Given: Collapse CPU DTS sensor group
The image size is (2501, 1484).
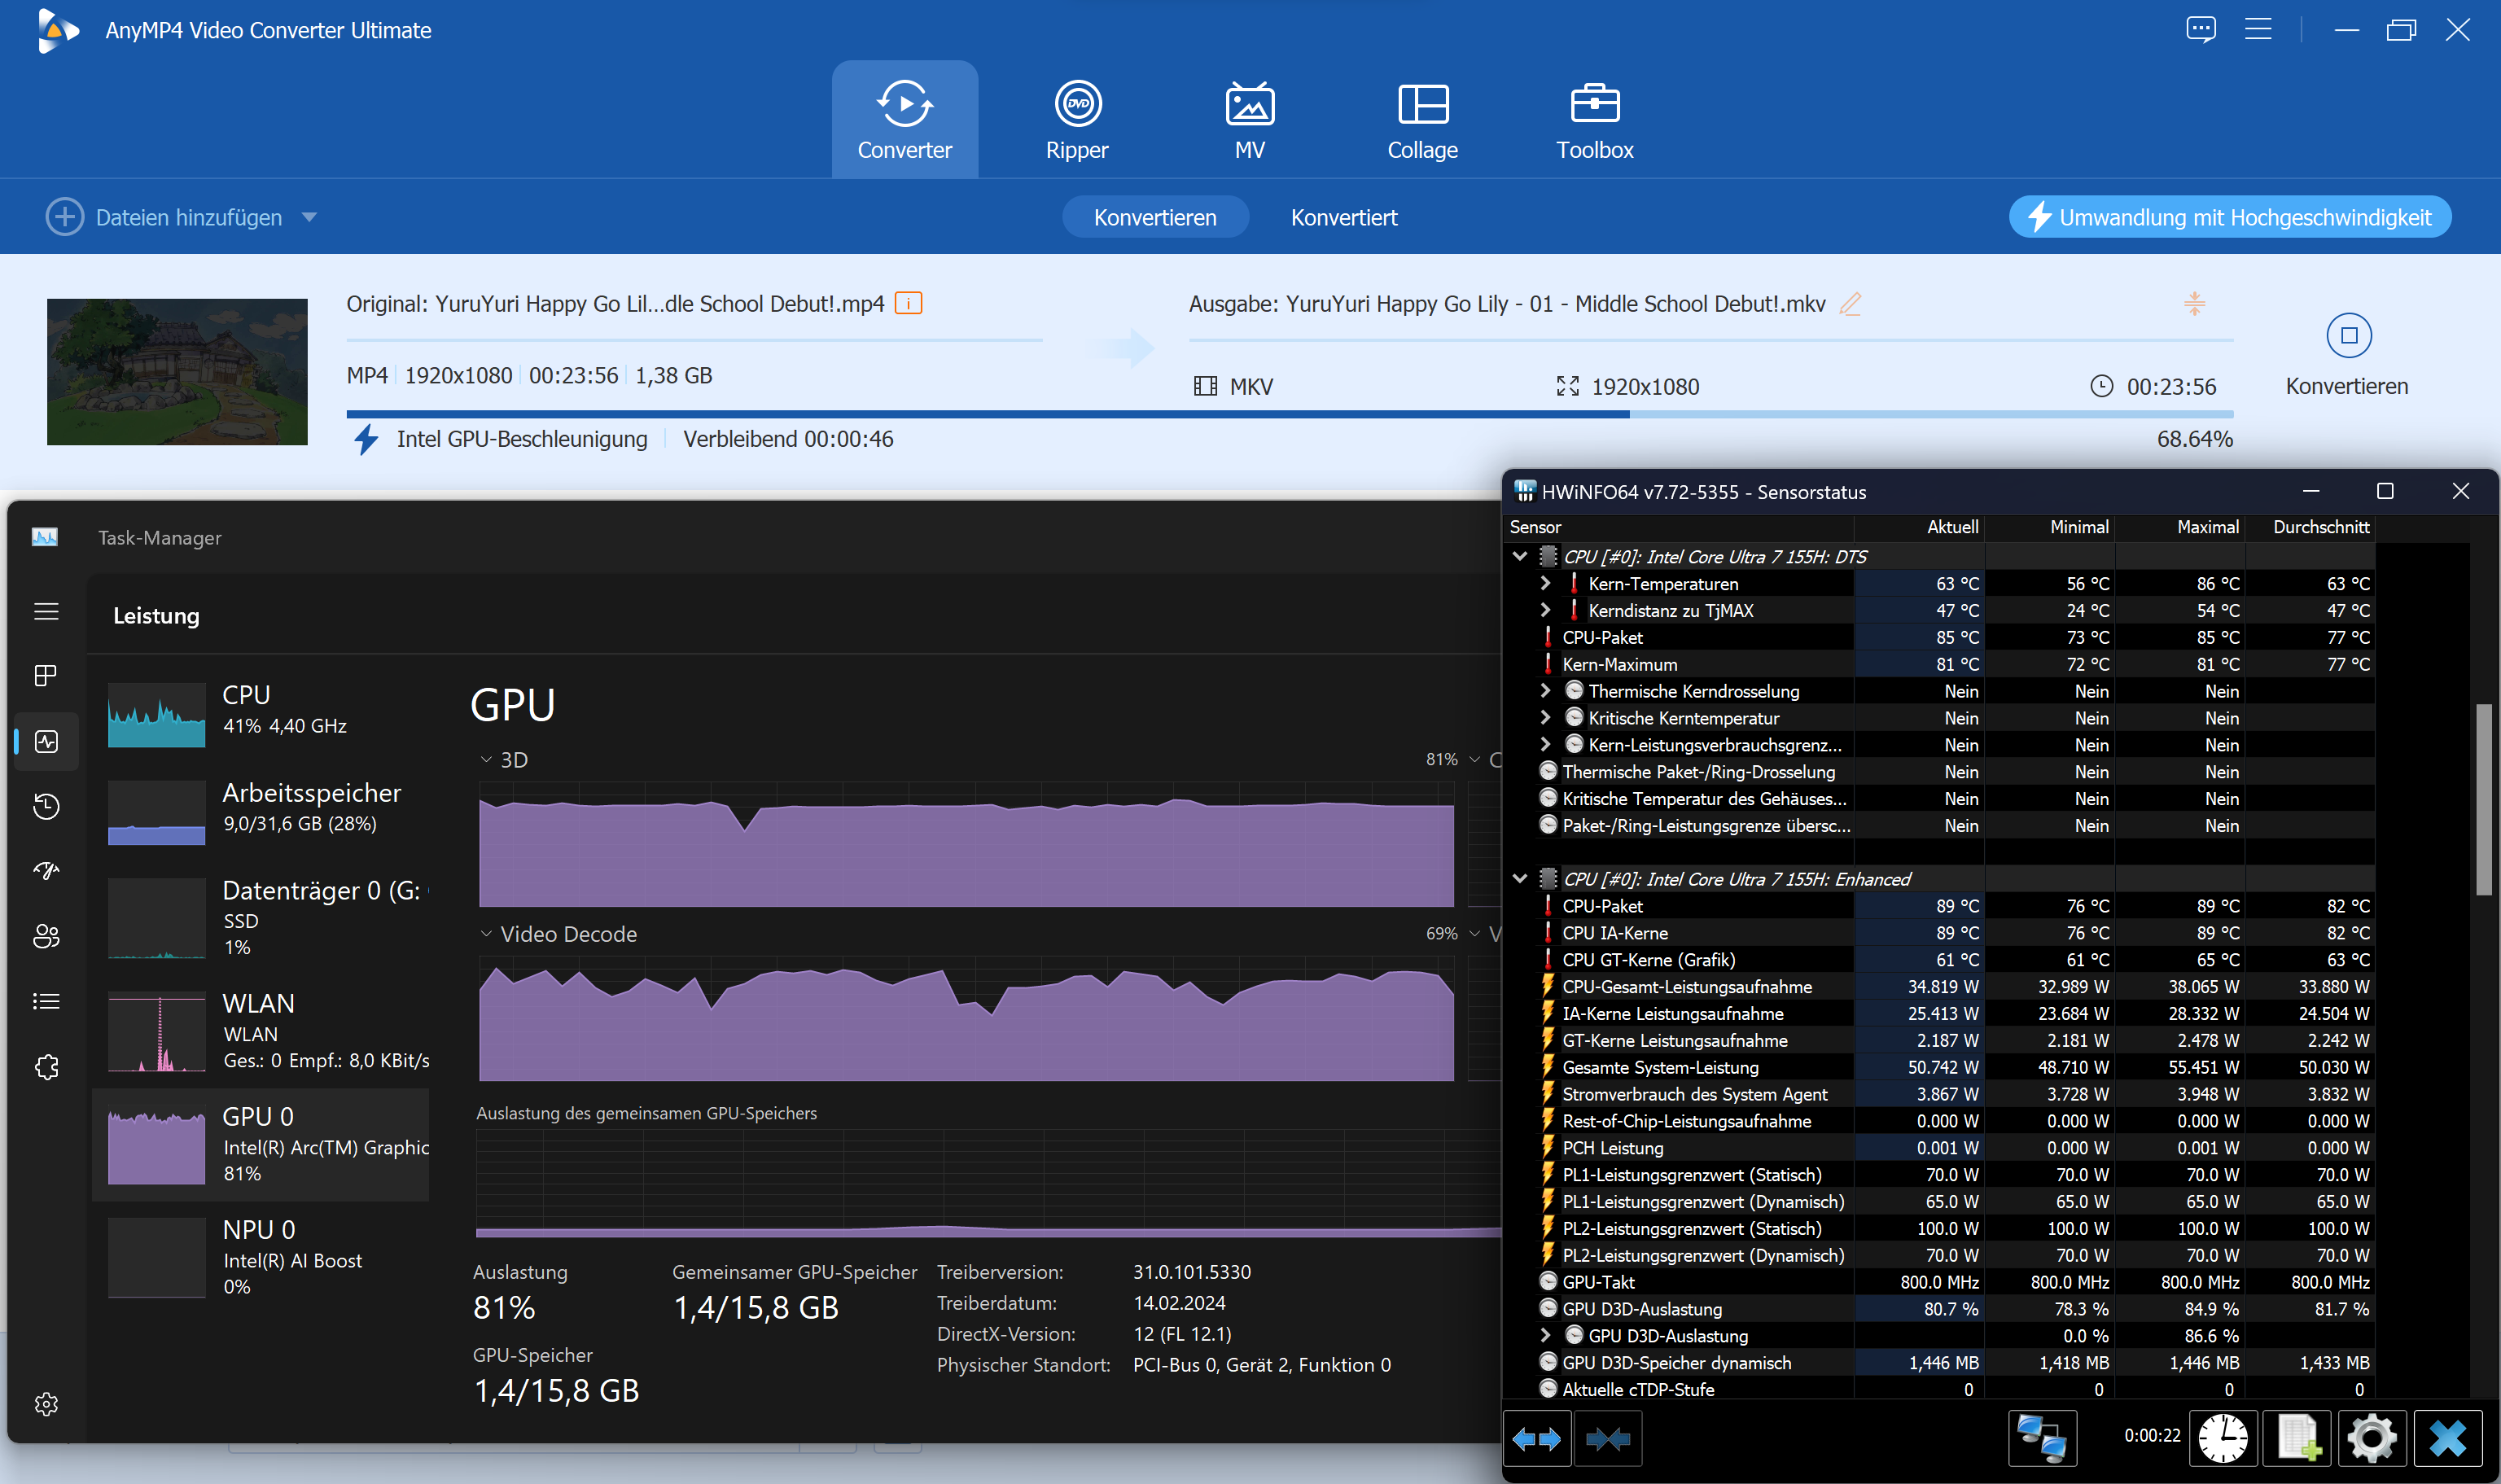Looking at the screenshot, I should click(1520, 556).
